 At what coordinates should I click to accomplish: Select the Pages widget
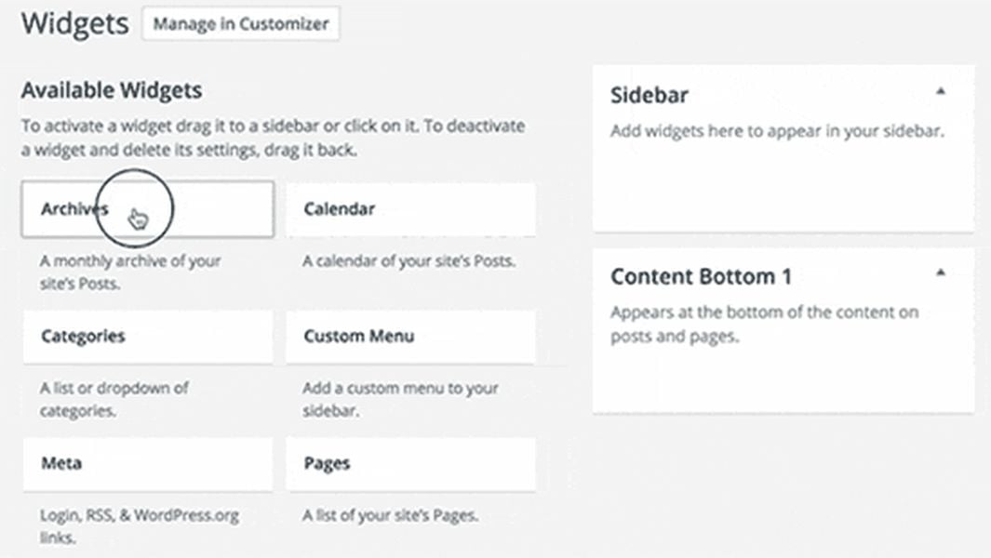(411, 463)
